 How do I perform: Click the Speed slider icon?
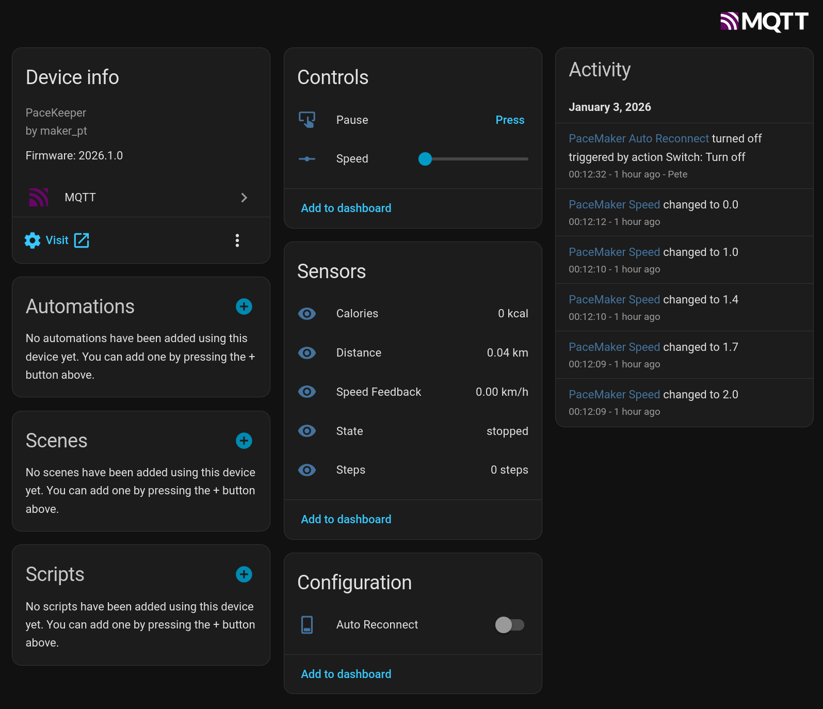[307, 159]
